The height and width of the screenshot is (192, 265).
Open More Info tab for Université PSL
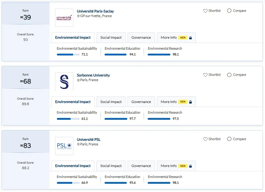click(x=176, y=166)
